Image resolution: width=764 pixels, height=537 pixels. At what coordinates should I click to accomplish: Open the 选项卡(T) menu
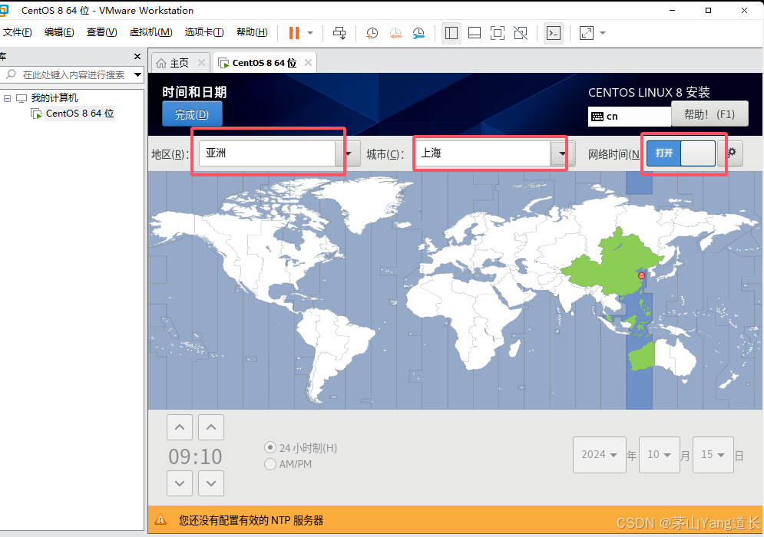tap(204, 32)
